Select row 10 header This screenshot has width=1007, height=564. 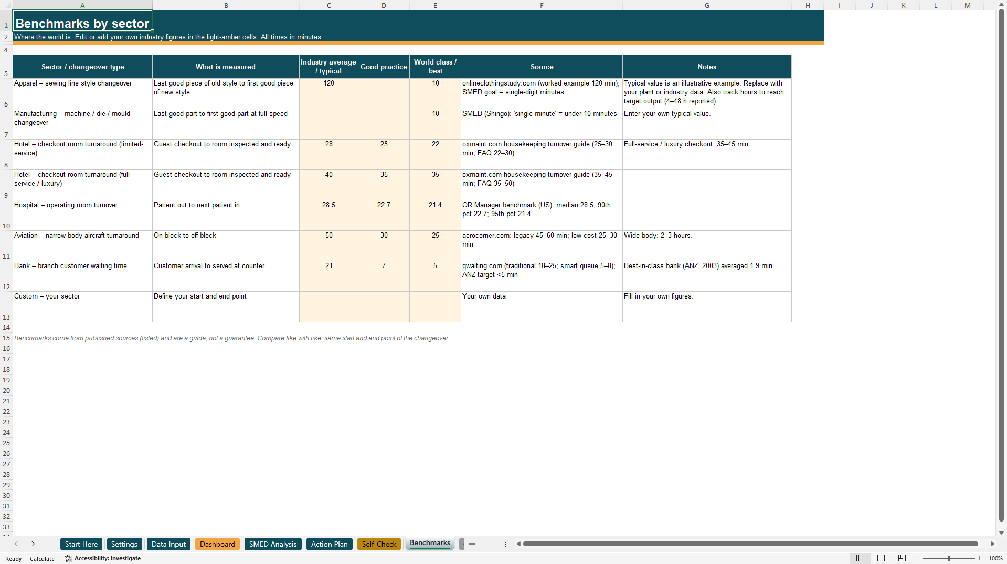pos(6,215)
